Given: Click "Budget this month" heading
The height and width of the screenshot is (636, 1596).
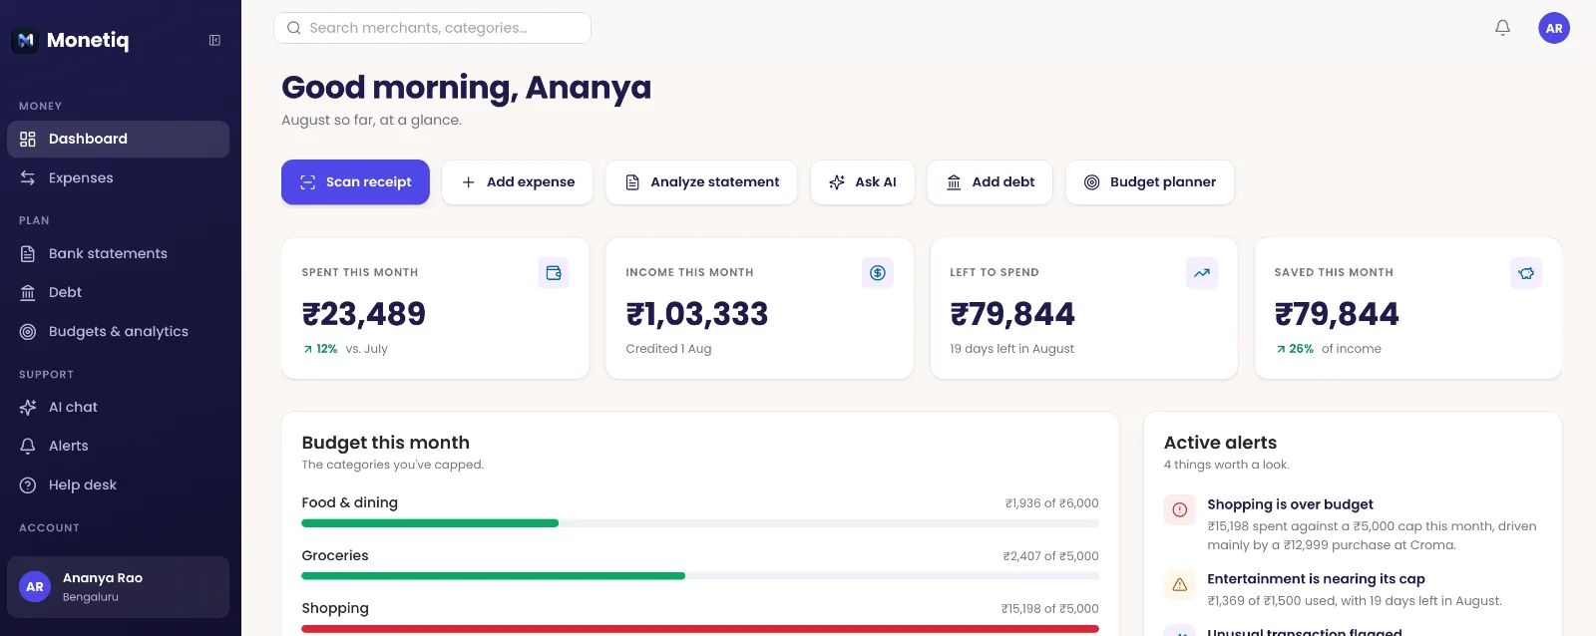Looking at the screenshot, I should click(385, 443).
